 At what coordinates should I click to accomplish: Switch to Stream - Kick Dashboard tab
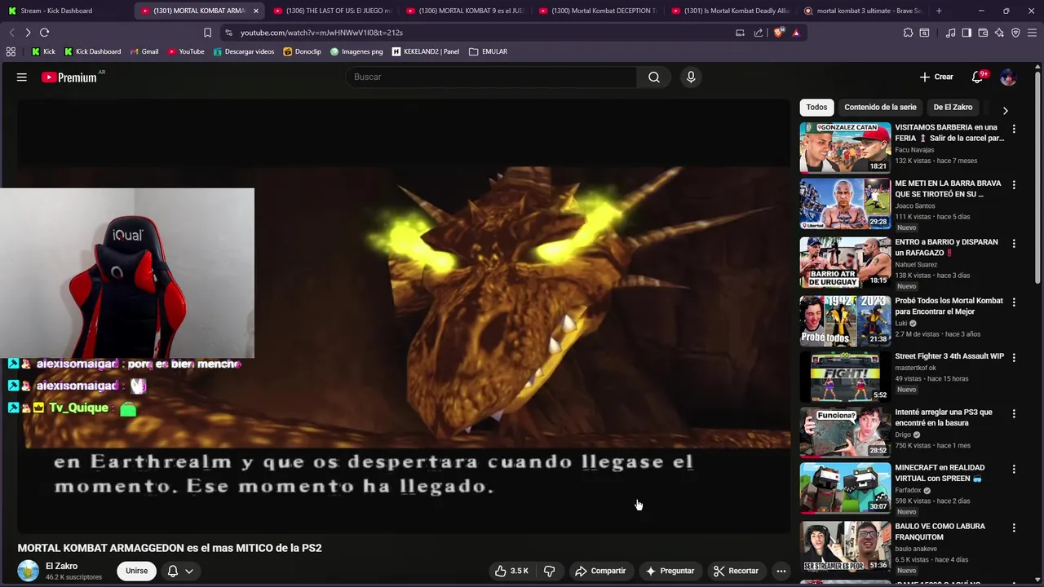point(64,11)
